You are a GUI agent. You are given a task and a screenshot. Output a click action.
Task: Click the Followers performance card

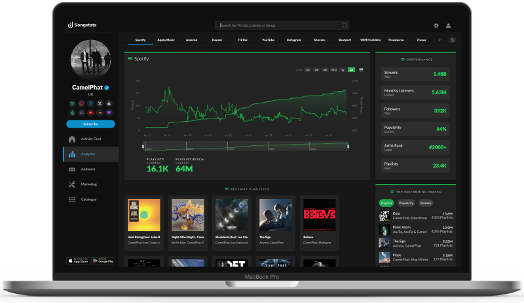point(415,111)
